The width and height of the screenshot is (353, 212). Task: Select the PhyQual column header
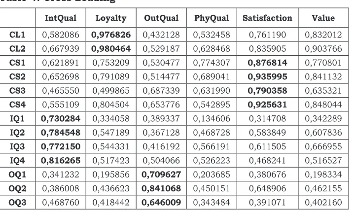pos(212,18)
